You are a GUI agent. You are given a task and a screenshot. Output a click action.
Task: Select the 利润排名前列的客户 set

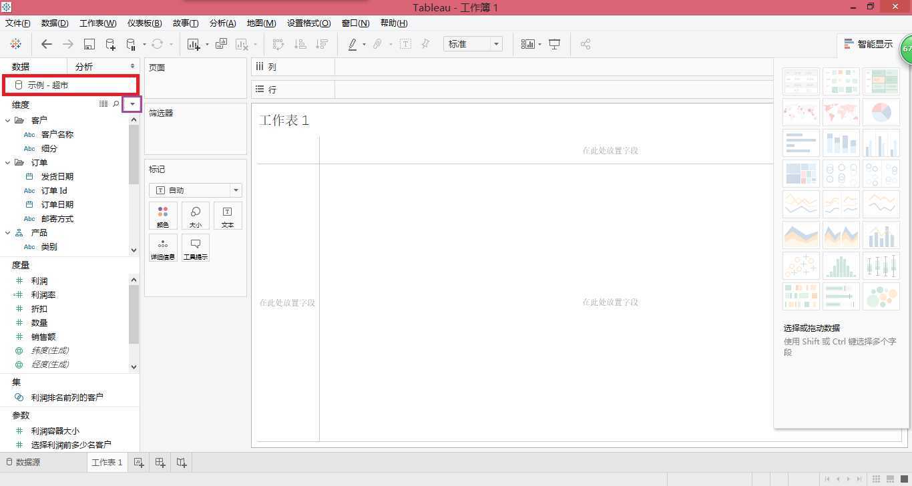(x=67, y=397)
